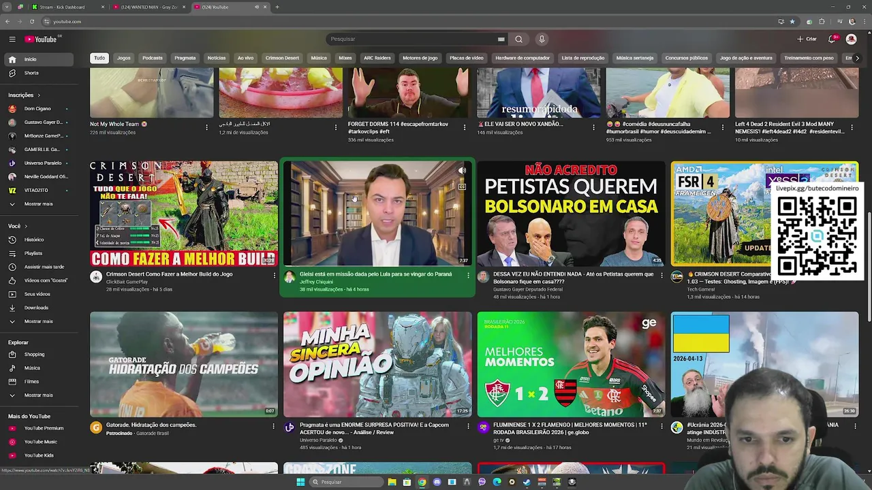This screenshot has height=490, width=872.
Task: Open Shopping in Explorar section
Action: pyautogui.click(x=38, y=355)
